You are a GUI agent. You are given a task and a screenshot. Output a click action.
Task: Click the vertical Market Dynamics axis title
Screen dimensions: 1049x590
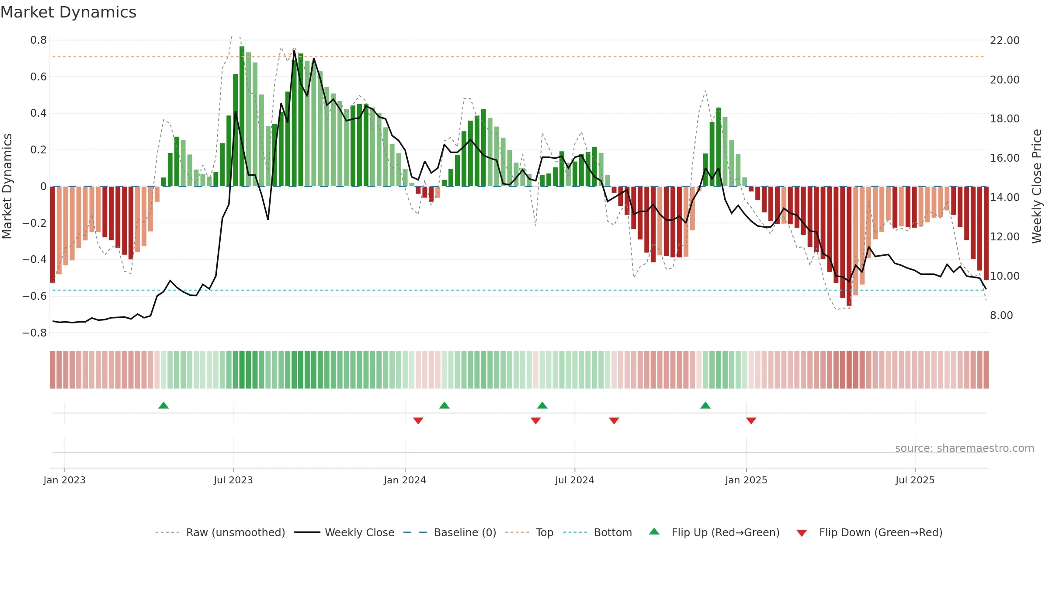coord(7,186)
